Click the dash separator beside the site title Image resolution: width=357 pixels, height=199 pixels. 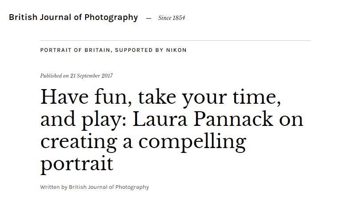(x=149, y=18)
